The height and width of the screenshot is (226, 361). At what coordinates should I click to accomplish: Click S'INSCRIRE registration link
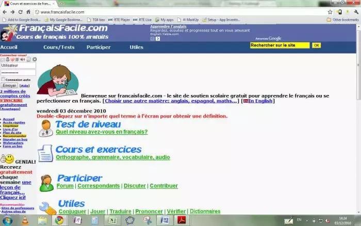(x=11, y=101)
